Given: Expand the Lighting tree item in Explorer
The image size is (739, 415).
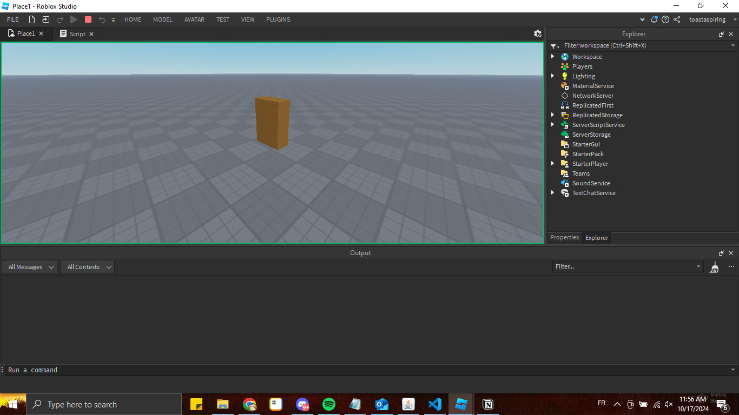Looking at the screenshot, I should 552,76.
